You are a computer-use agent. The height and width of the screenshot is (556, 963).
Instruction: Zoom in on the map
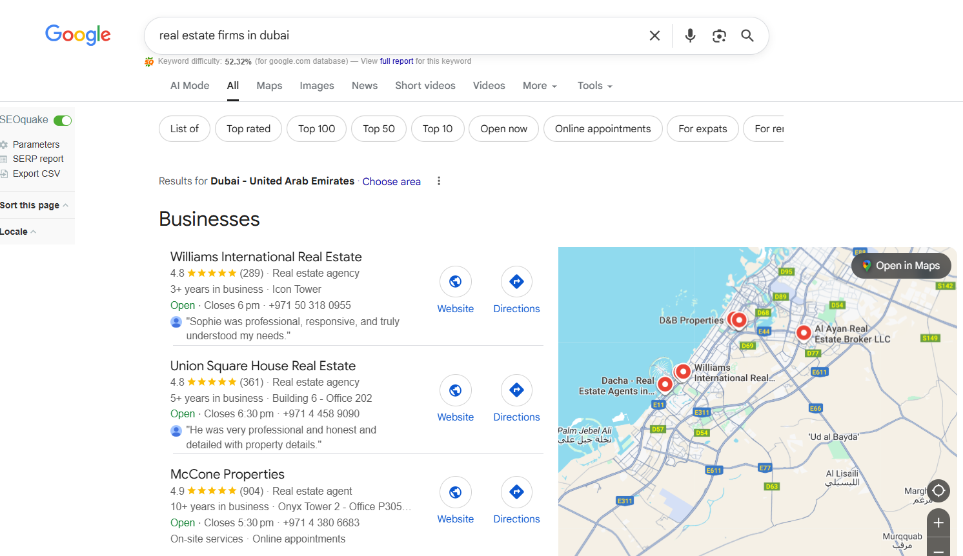pyautogui.click(x=938, y=522)
